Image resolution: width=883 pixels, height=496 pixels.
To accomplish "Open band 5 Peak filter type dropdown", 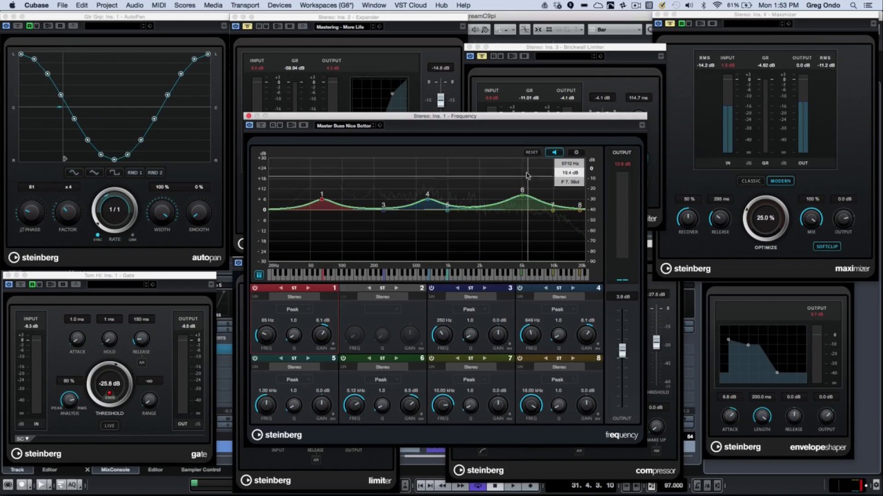I will click(294, 380).
